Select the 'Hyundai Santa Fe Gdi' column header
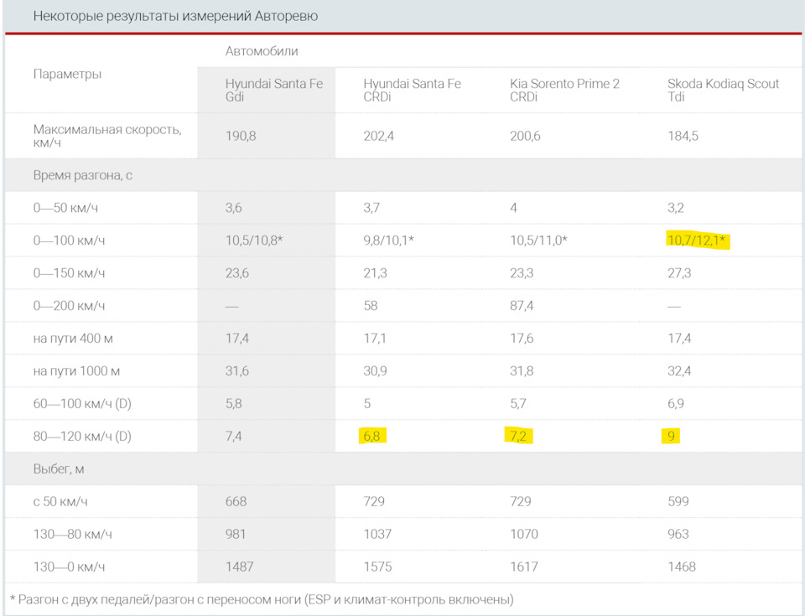 click(274, 90)
